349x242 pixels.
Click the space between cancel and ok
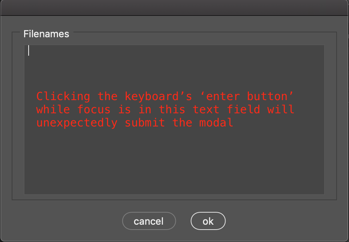point(183,221)
